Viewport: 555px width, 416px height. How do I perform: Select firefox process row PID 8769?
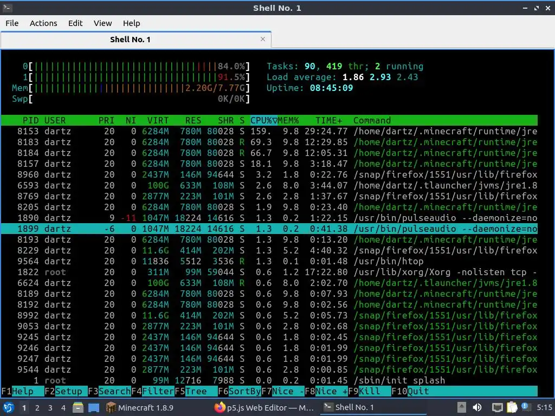[269, 196]
